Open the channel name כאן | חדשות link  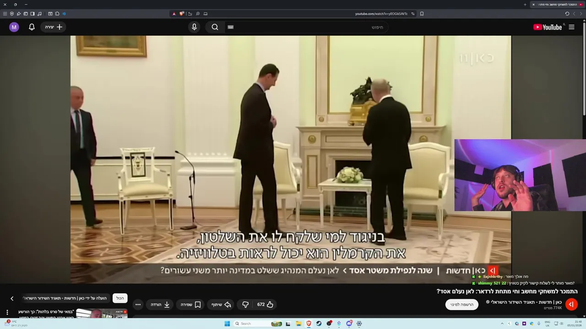[526, 302]
